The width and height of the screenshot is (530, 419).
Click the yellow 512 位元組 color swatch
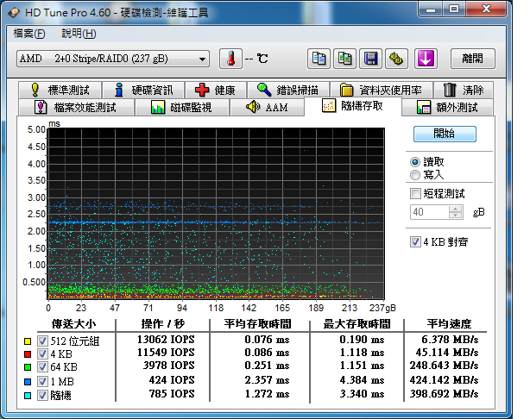(x=28, y=341)
